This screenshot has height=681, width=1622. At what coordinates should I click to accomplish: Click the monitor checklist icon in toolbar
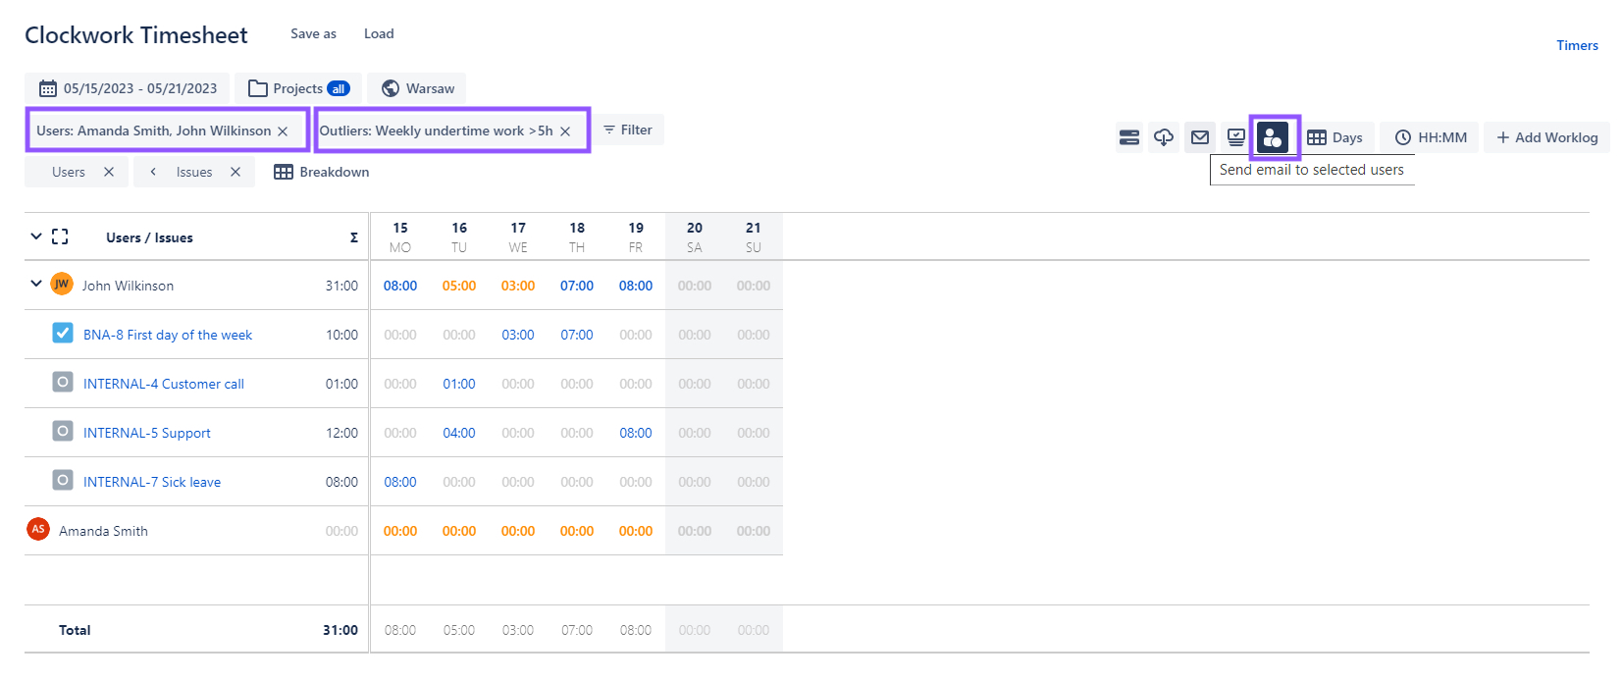tap(1235, 137)
